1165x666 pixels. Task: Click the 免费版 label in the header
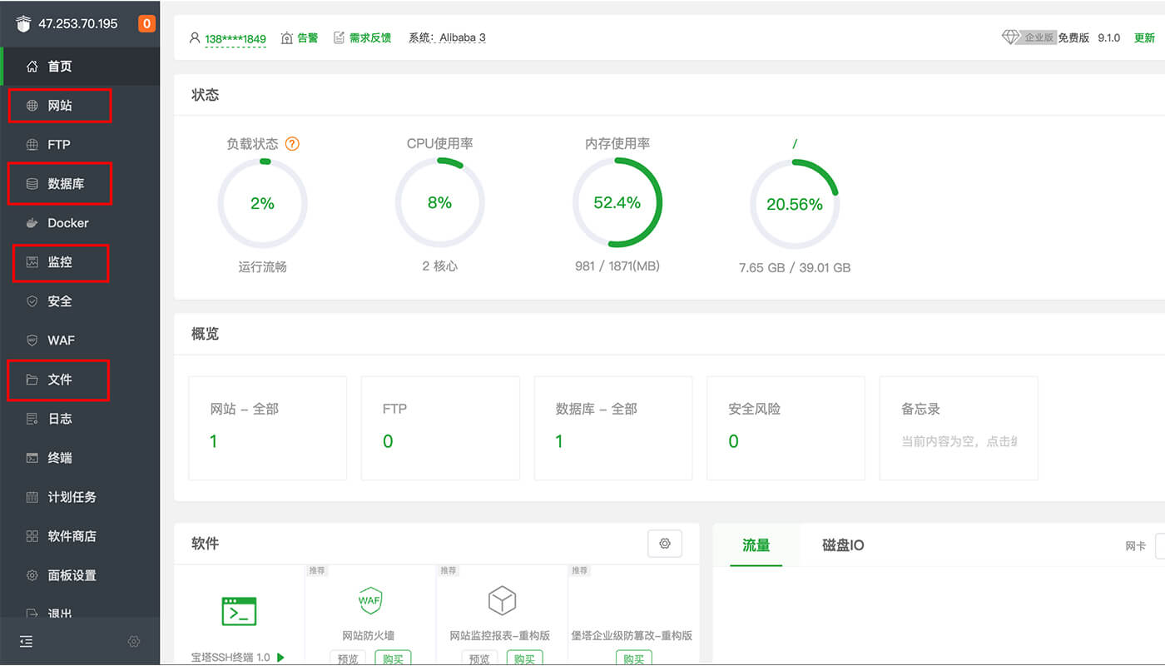1073,38
